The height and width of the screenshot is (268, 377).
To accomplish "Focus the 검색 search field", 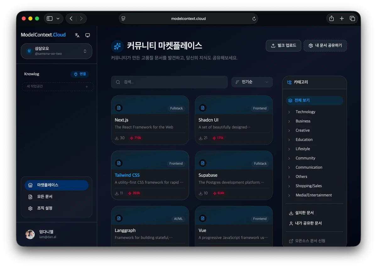I will pos(169,82).
